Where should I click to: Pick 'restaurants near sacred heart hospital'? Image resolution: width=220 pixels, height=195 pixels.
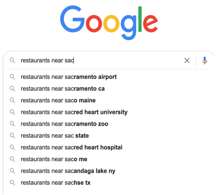click(72, 147)
